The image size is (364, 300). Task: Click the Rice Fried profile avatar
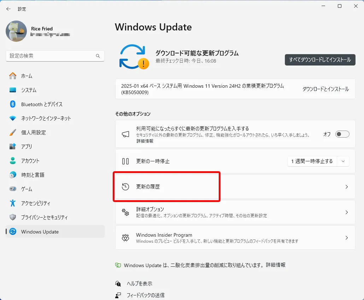(x=16, y=31)
